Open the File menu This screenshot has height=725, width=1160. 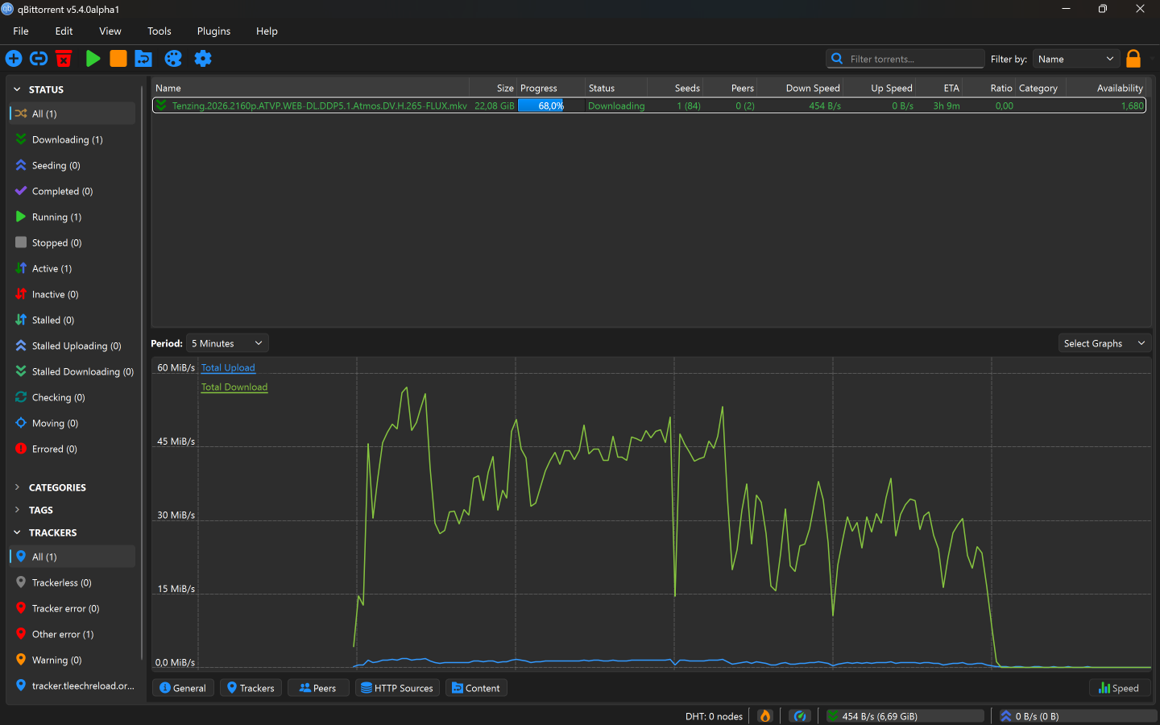click(x=21, y=31)
